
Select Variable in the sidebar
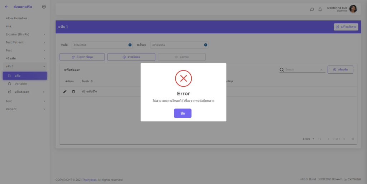click(x=21, y=84)
